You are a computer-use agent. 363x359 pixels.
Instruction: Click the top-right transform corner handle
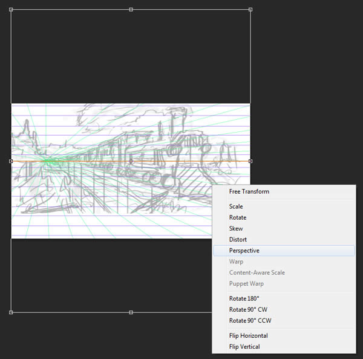pyautogui.click(x=250, y=10)
